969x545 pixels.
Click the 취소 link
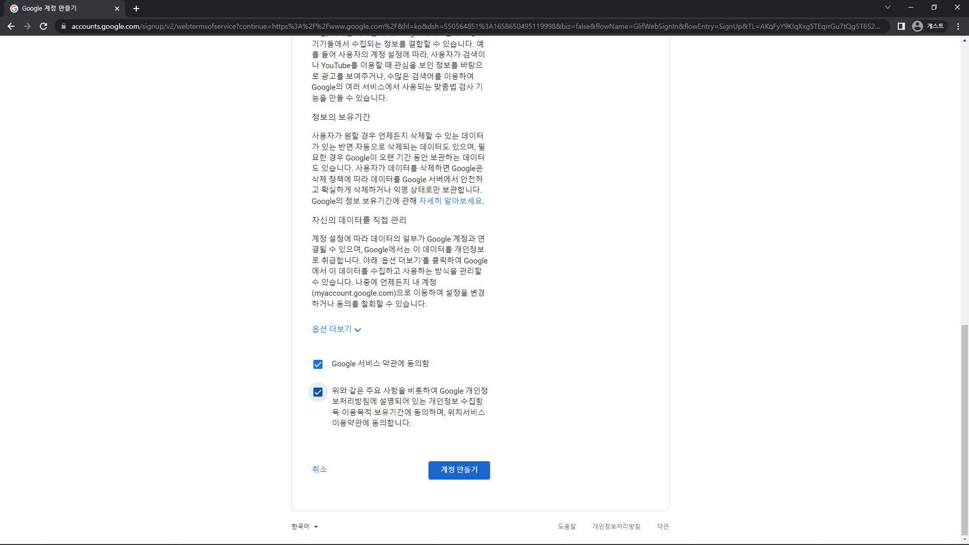[319, 469]
